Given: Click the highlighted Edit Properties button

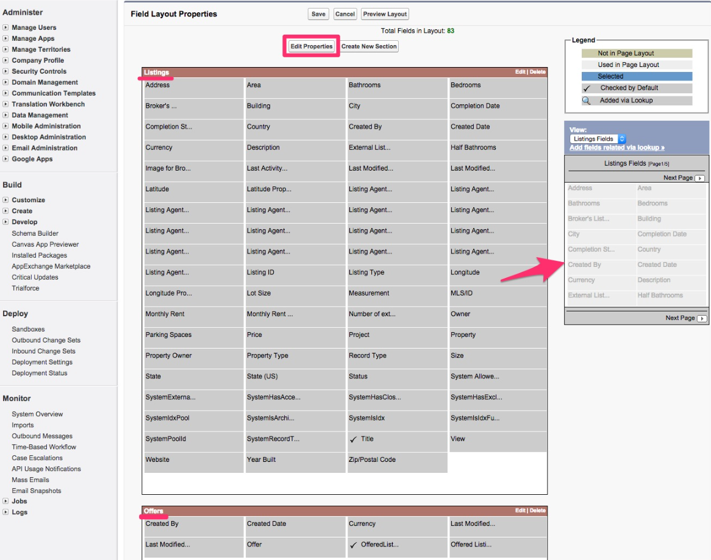Looking at the screenshot, I should [310, 46].
